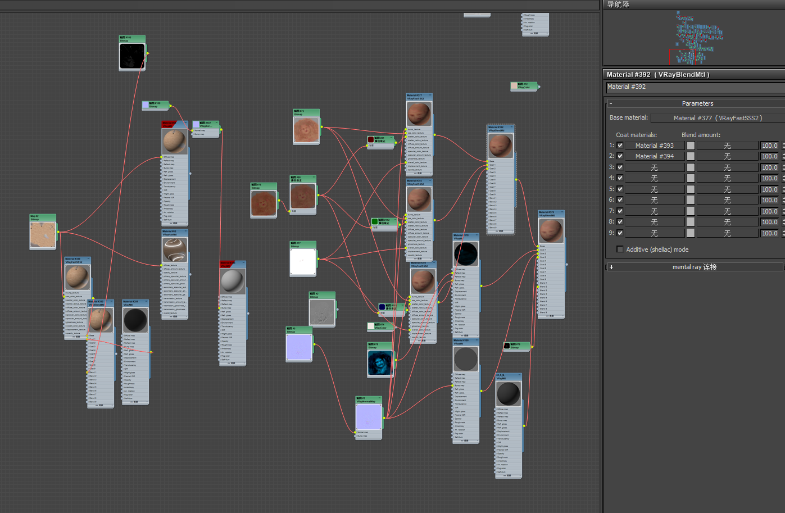Click inside the navigator overview map
Screen dimensions: 785x513
[x=695, y=38]
